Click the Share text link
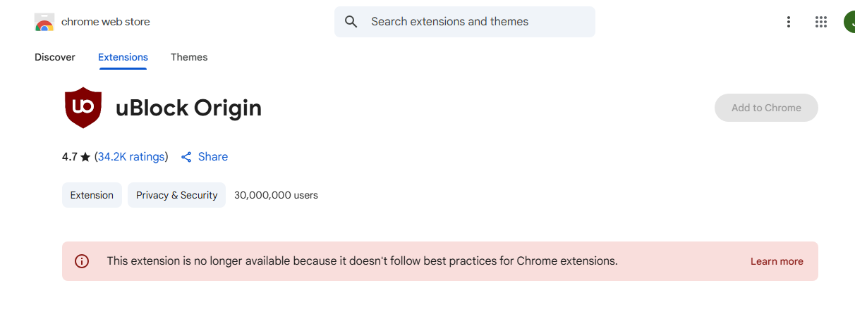The height and width of the screenshot is (314, 855). [213, 156]
